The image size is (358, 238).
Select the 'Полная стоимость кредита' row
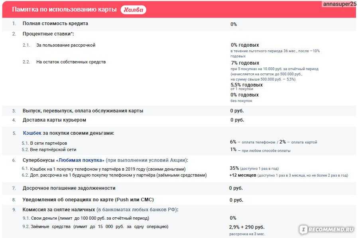pyautogui.click(x=55, y=24)
